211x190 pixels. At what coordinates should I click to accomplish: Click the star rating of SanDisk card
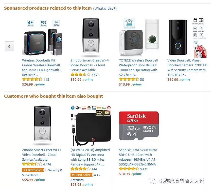129,169
